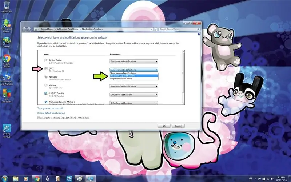Screen dimensions: 291x182
Task: Click the icon list vertical scrollbar
Action: pyautogui.click(x=183, y=73)
